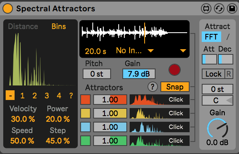239x154 pixels.
Task: Toggle the Snap button
Action: coord(175,87)
